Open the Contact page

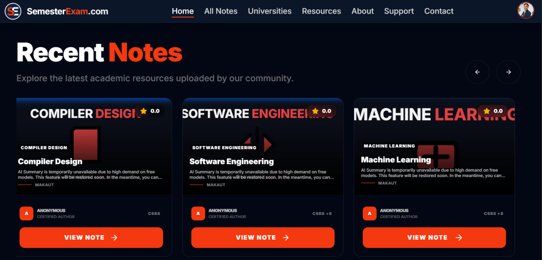click(439, 11)
